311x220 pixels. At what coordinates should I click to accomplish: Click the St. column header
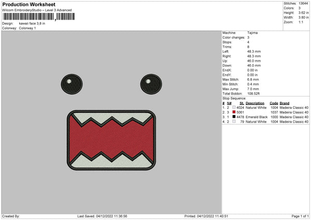tap(242, 103)
